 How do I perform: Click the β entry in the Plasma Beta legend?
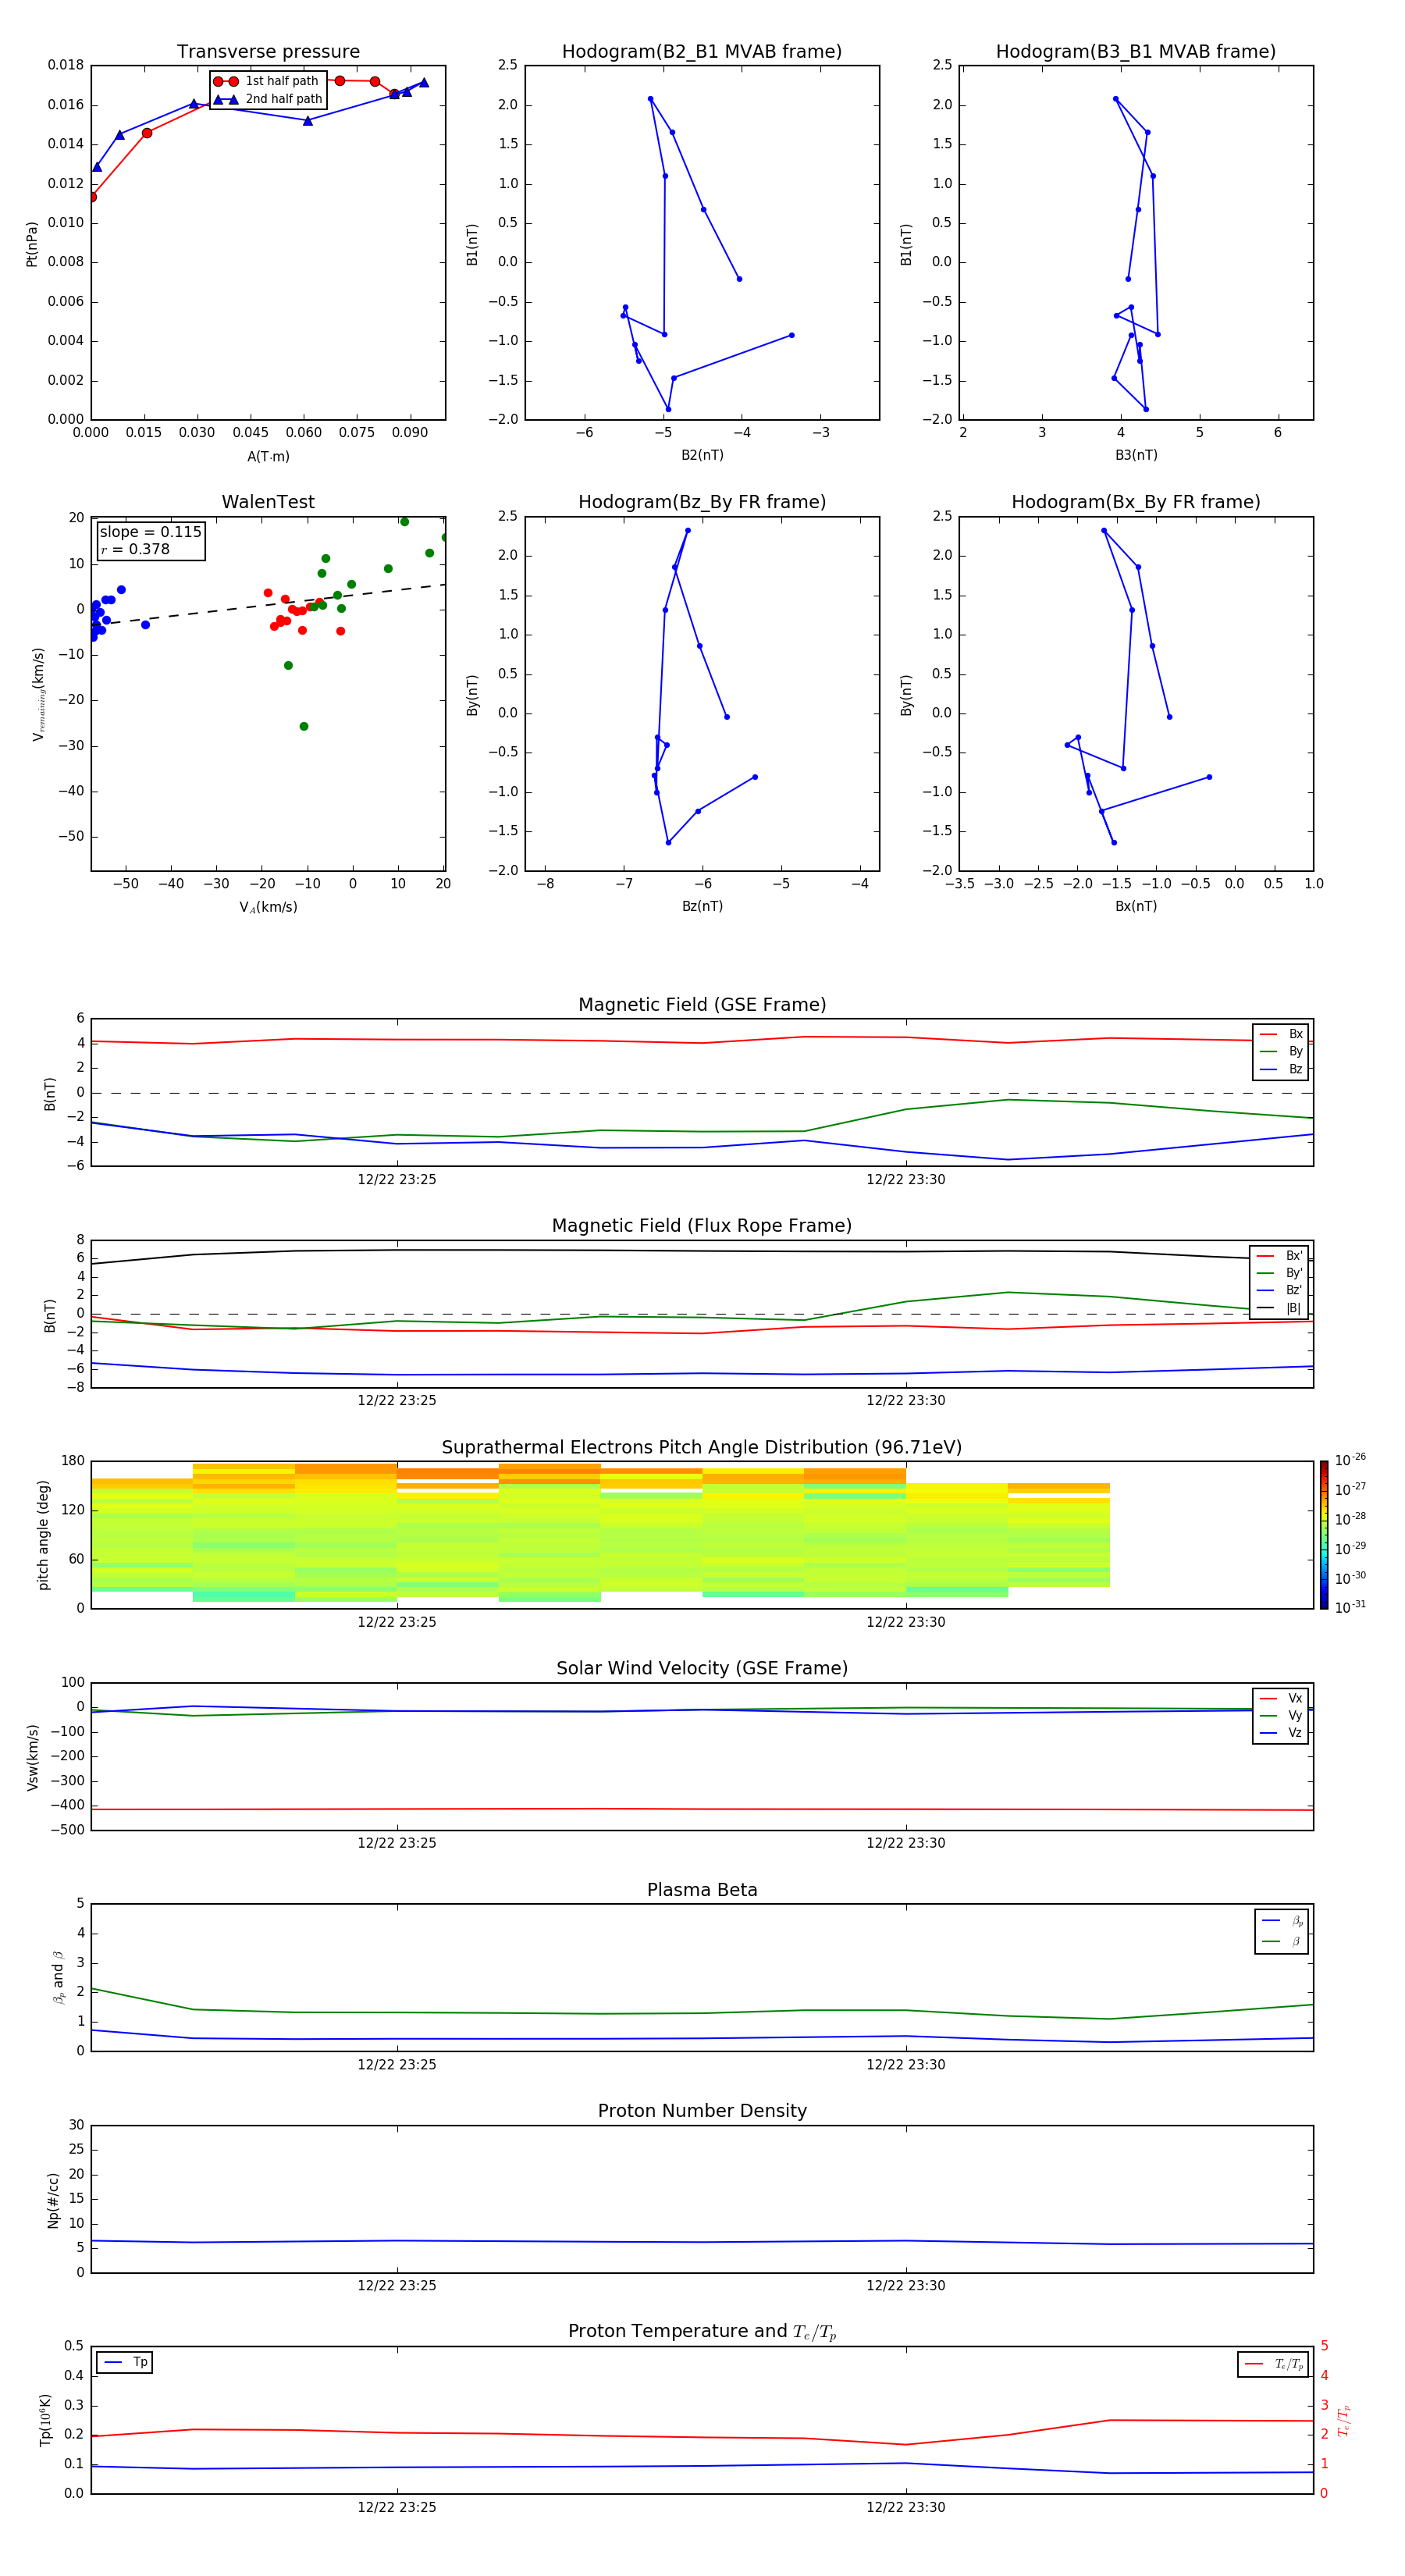(x=1282, y=1941)
